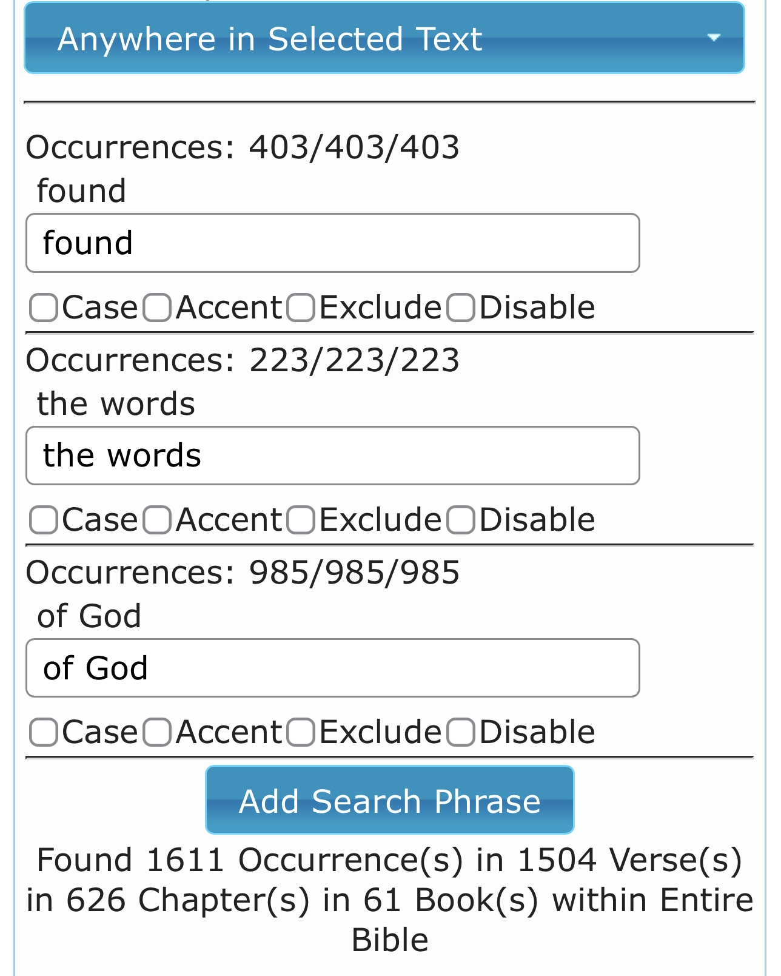Viewport: 781px width, 976px height.
Task: Enable Accent checkbox for 'found' phrase
Action: click(x=157, y=308)
